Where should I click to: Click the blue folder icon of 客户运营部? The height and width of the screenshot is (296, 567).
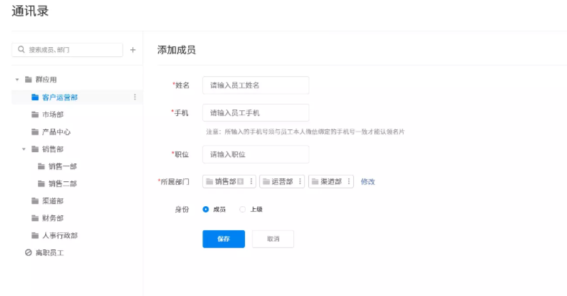[x=35, y=97]
